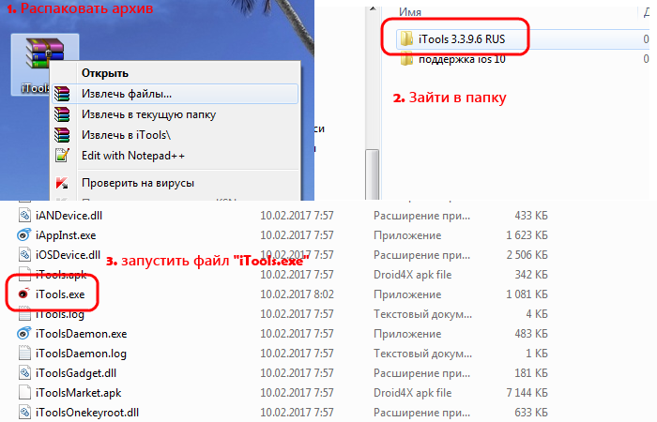Image resolution: width=657 pixels, height=422 pixels.
Task: Click the iToolsDaemon.exe file icon
Action: coord(24,333)
